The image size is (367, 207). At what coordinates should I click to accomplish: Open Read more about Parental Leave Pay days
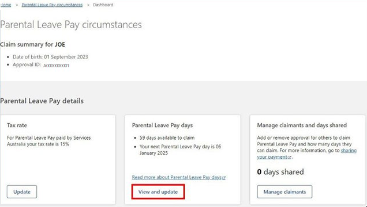[177, 178]
